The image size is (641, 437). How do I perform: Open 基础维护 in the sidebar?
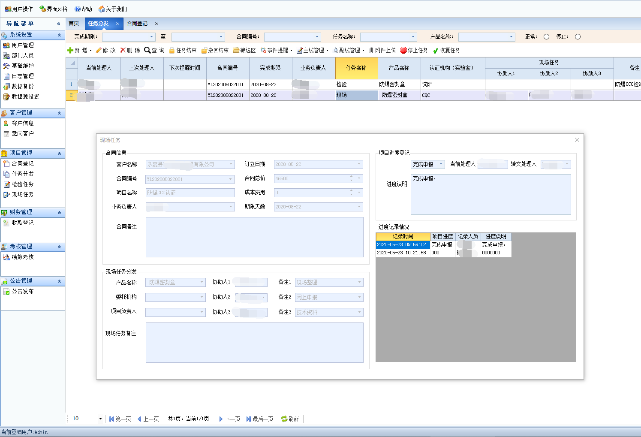pos(18,66)
